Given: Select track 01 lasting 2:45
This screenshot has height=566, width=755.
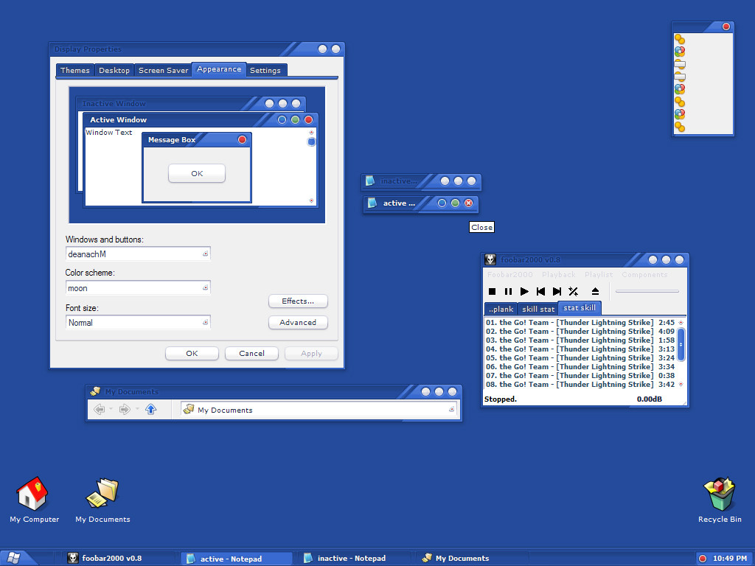Looking at the screenshot, I should click(580, 323).
